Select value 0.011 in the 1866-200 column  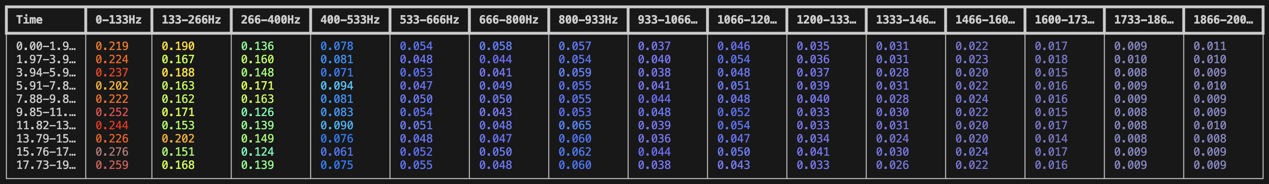[1210, 46]
